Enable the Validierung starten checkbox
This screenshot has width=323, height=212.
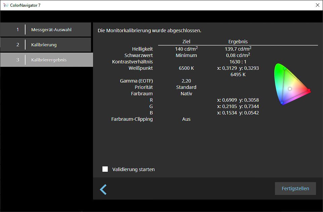click(x=105, y=169)
